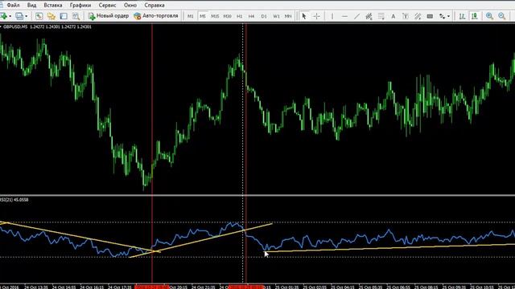Switch chart to bar chart type

(x=462, y=16)
